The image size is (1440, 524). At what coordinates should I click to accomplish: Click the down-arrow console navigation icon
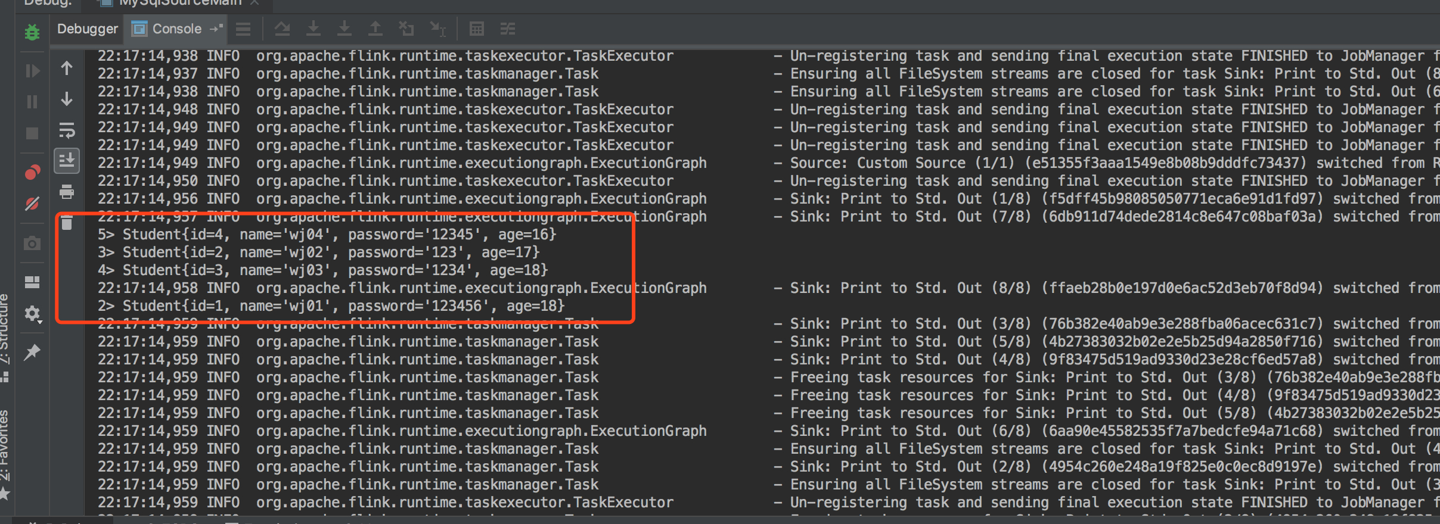[x=67, y=99]
